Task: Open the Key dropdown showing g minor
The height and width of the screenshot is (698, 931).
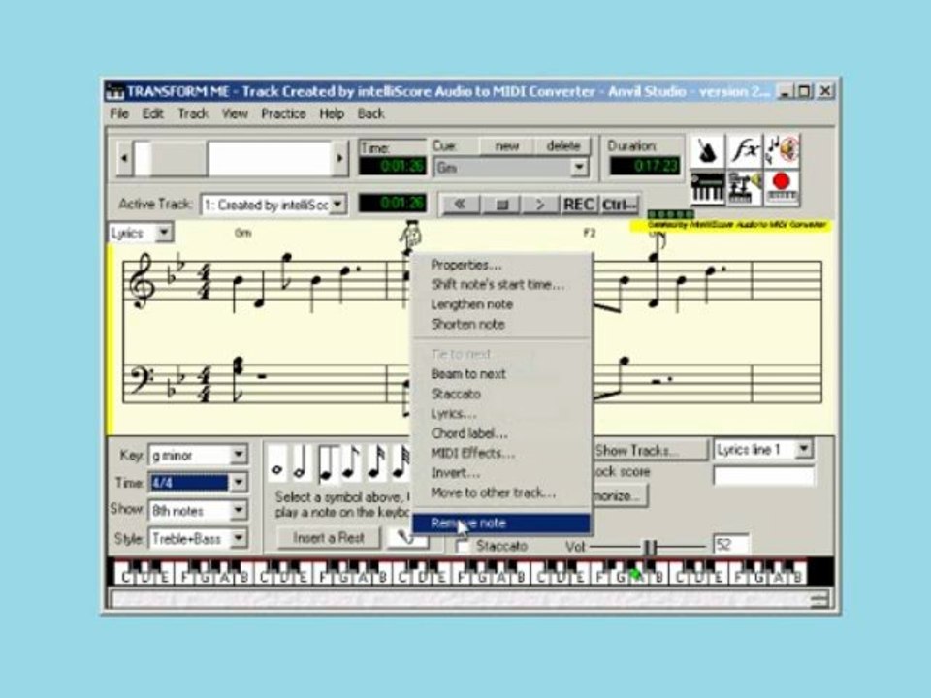Action: tap(239, 456)
